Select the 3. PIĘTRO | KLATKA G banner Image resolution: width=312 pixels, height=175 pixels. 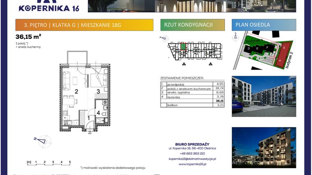85,25
